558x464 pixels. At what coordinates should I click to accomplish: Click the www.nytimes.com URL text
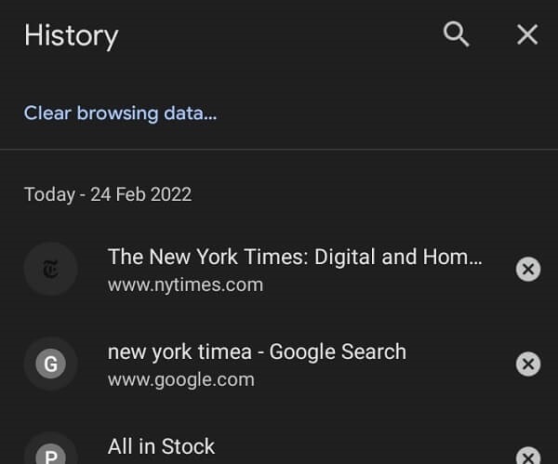[x=185, y=285]
